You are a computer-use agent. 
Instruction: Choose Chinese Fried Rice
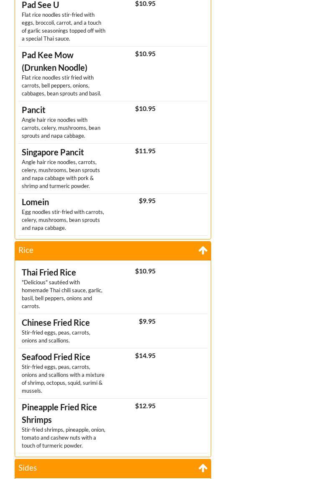[x=56, y=322]
